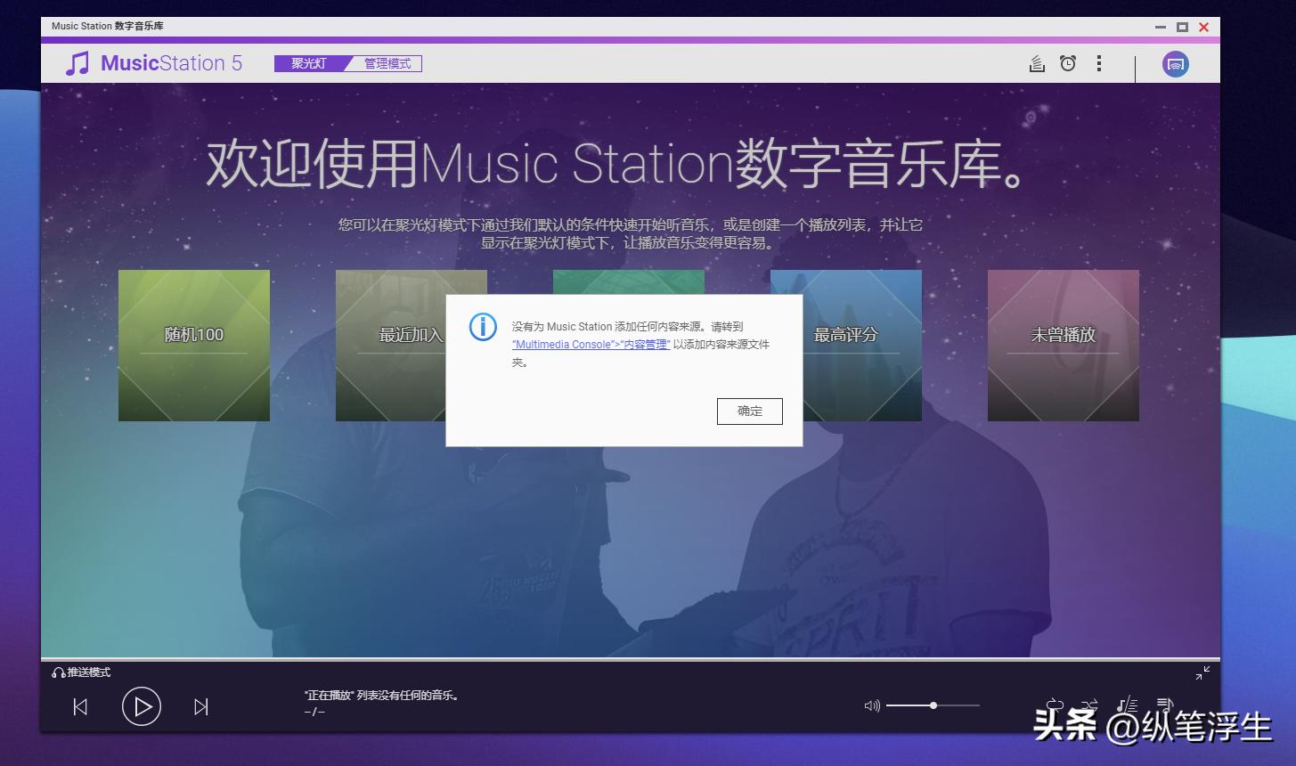The height and width of the screenshot is (766, 1296).
Task: Open the now playing list icon
Action: 1165,704
